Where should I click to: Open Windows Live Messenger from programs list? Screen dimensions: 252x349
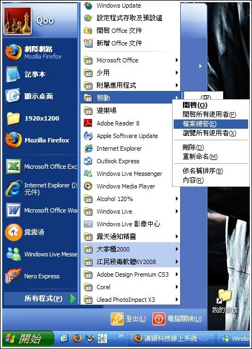click(130, 174)
